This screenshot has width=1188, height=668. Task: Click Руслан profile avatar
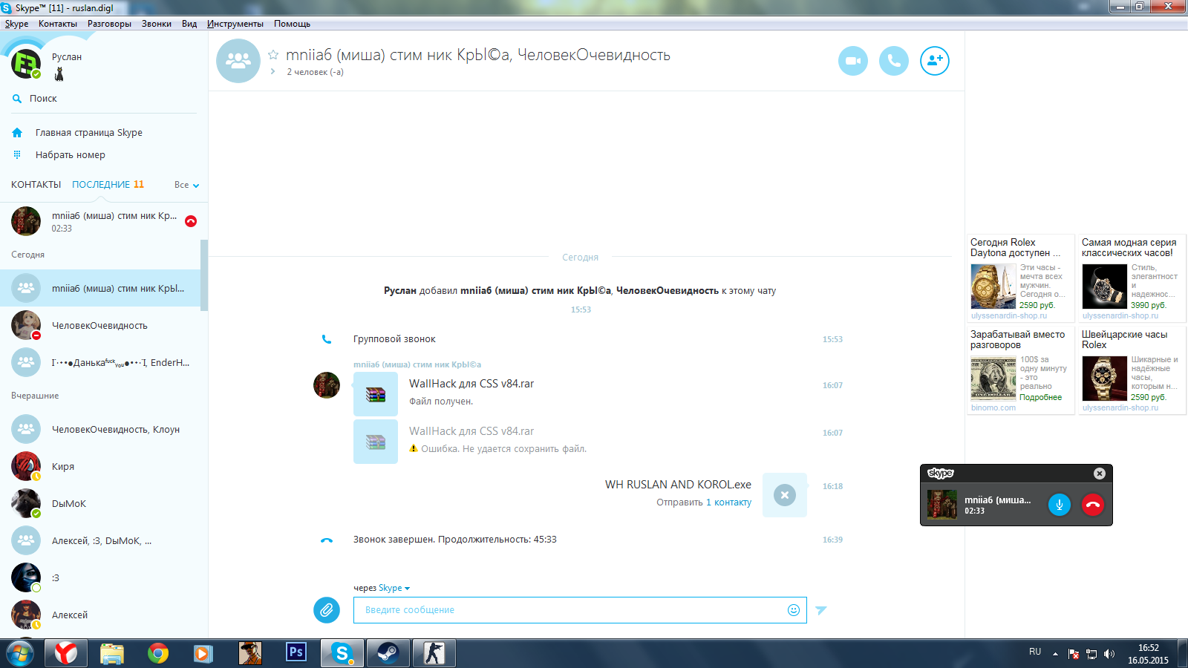(x=26, y=64)
